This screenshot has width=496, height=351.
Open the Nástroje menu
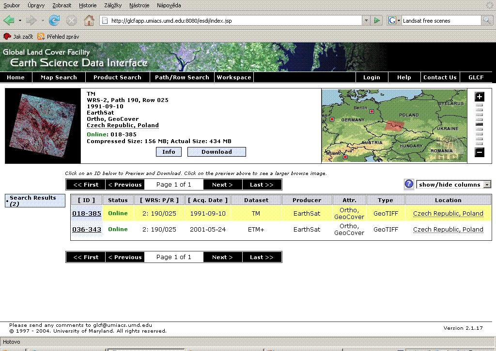click(x=139, y=5)
